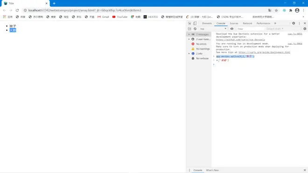Reload the page
This screenshot has width=308, height=173.
click(17, 10)
